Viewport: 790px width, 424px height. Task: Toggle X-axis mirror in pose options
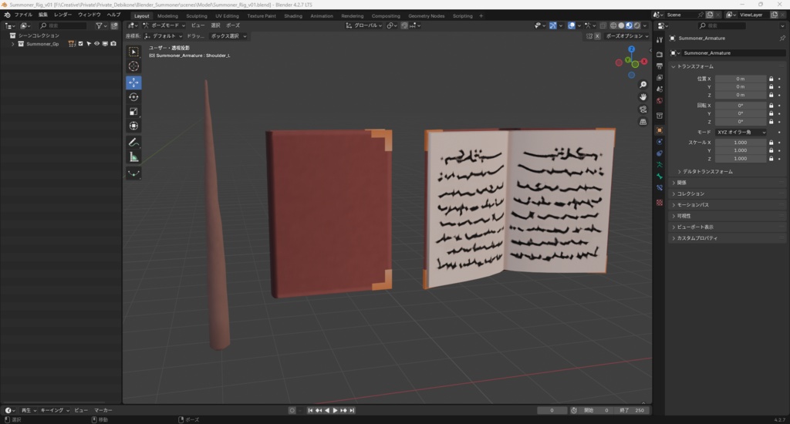pyautogui.click(x=597, y=36)
